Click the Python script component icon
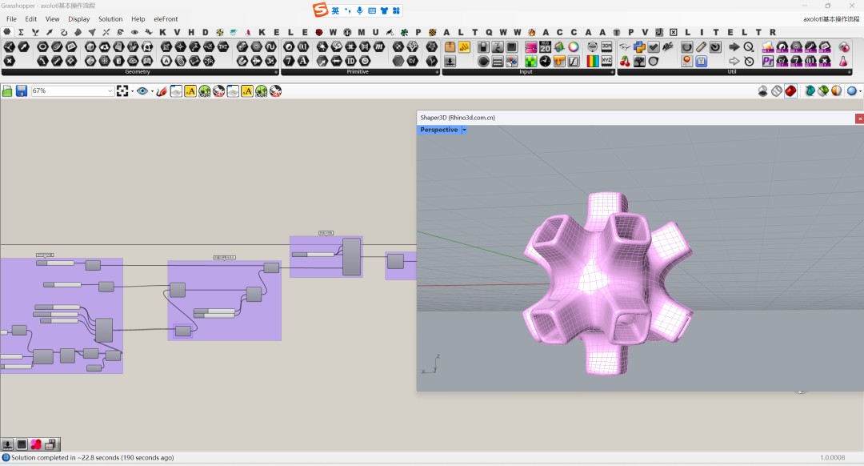Viewport: 864px width, 466px height. [639, 47]
